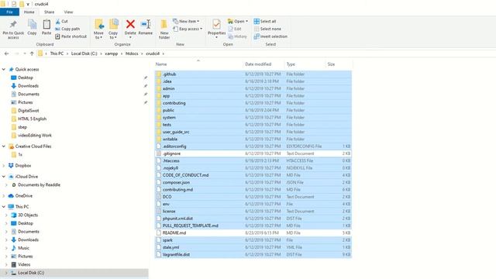
Task: Open Videos under This PC
Action: pyautogui.click(x=24, y=264)
